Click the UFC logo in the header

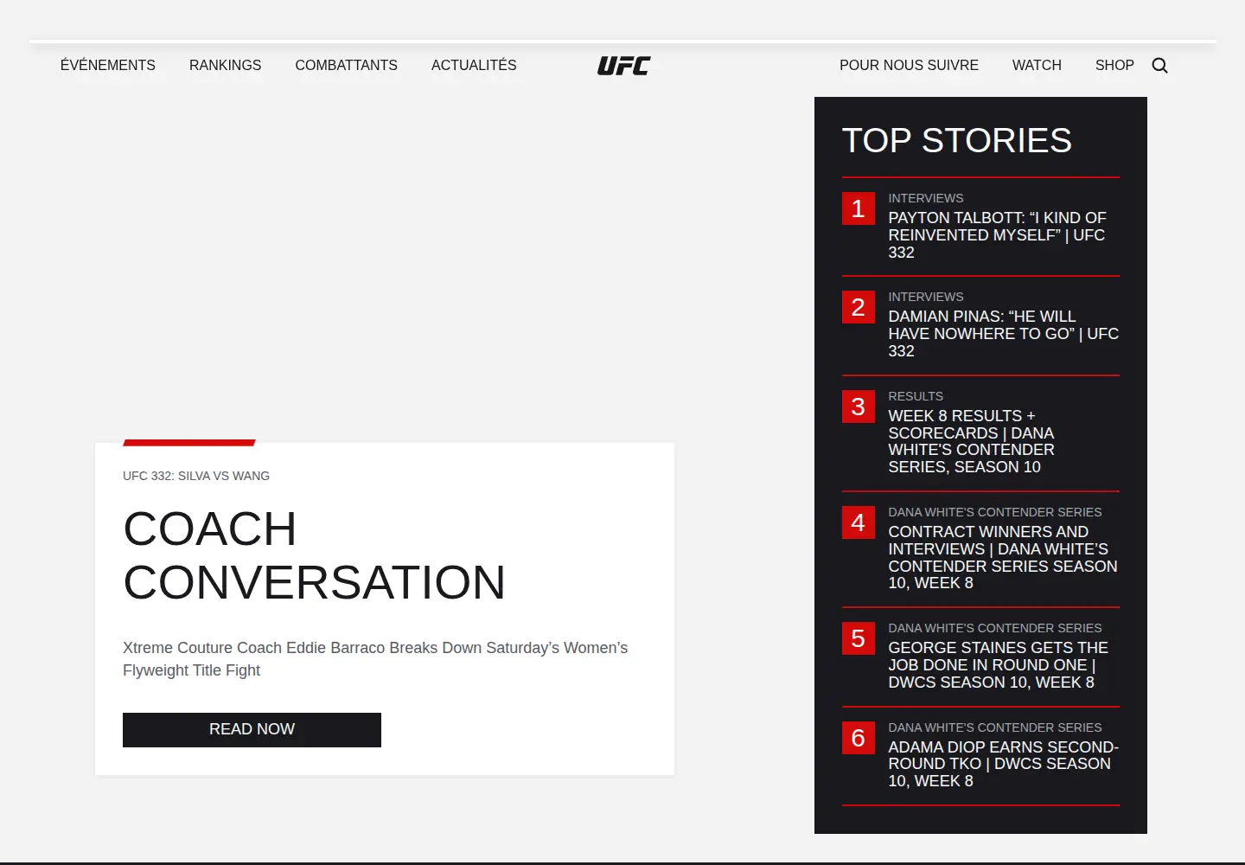[624, 66]
